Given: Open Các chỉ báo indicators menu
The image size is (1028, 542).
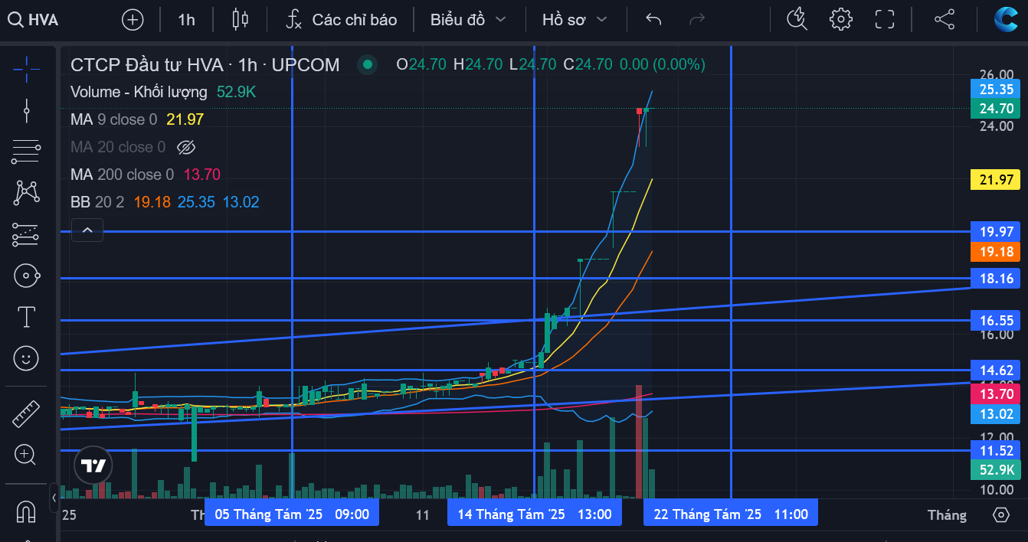Looking at the screenshot, I should pos(342,20).
